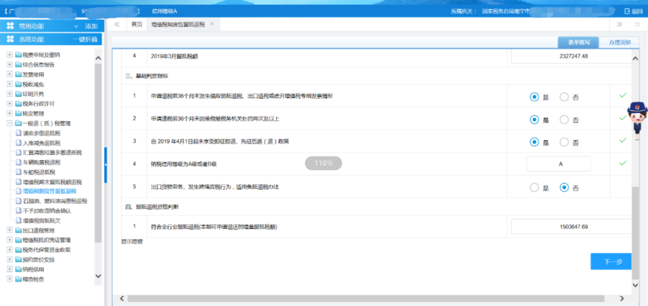This screenshot has width=648, height=306.
Task: Expand the 发票使用 tree node
Action: tap(10, 74)
